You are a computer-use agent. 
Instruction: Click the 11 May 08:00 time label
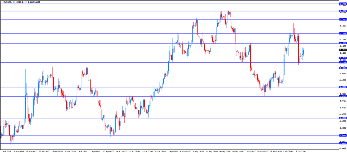pyautogui.click(x=211, y=152)
